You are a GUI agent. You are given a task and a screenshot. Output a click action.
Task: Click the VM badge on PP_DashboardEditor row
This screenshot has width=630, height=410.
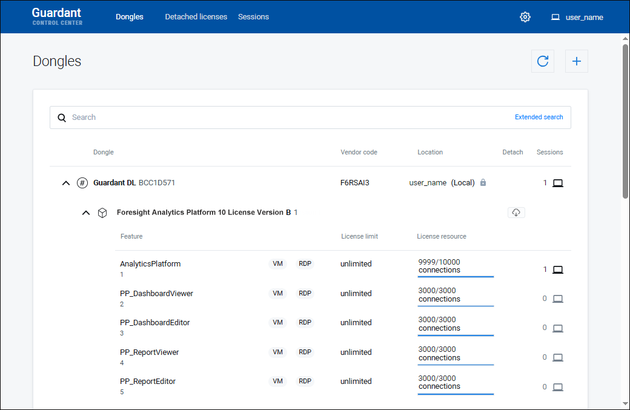coord(277,323)
